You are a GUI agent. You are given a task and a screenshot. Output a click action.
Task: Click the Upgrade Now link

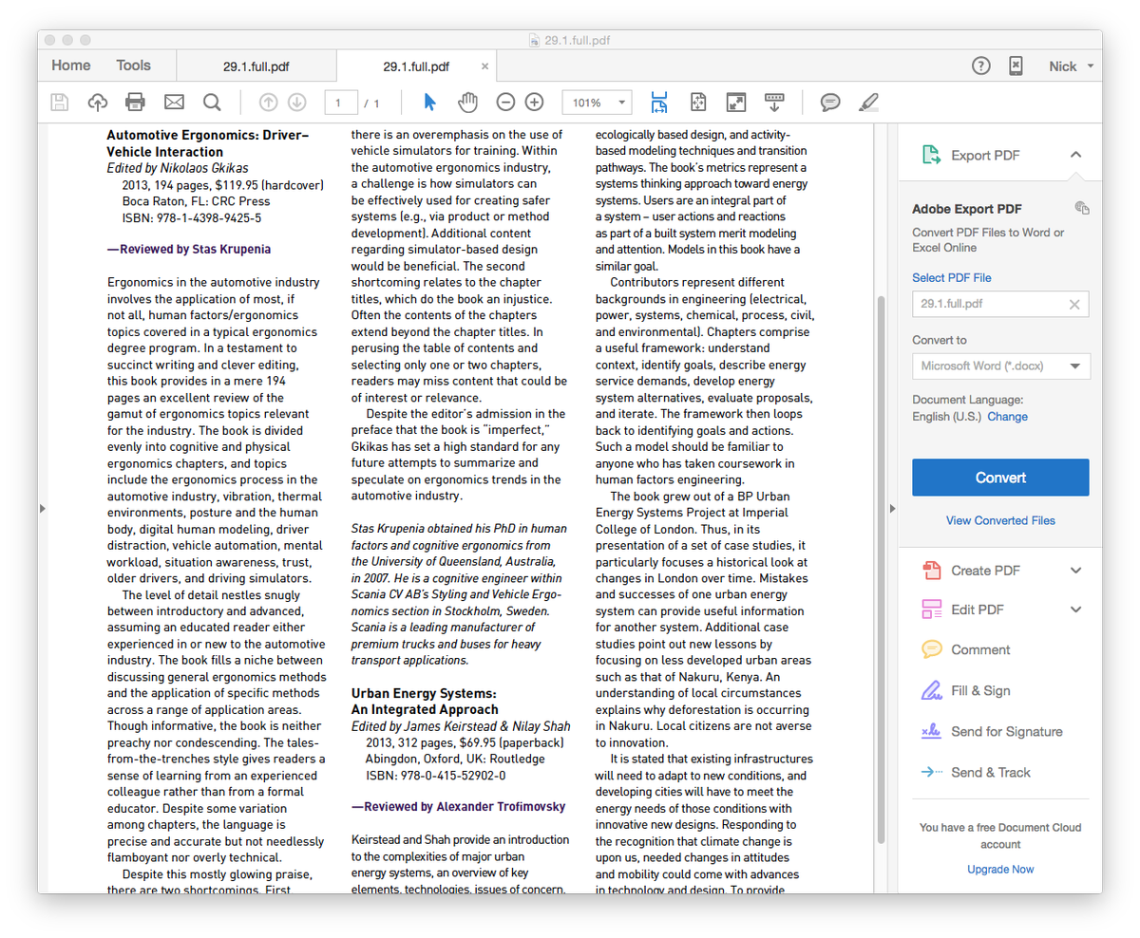[x=1000, y=870]
